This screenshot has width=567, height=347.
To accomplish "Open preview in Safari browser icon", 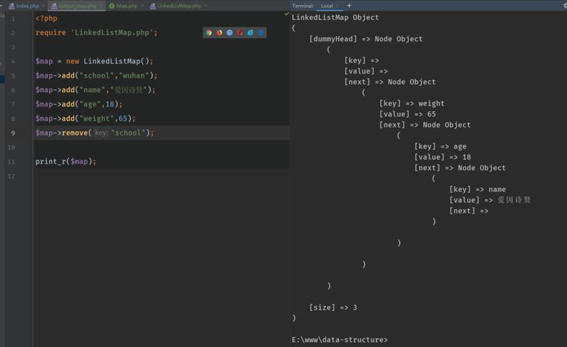I will point(230,33).
